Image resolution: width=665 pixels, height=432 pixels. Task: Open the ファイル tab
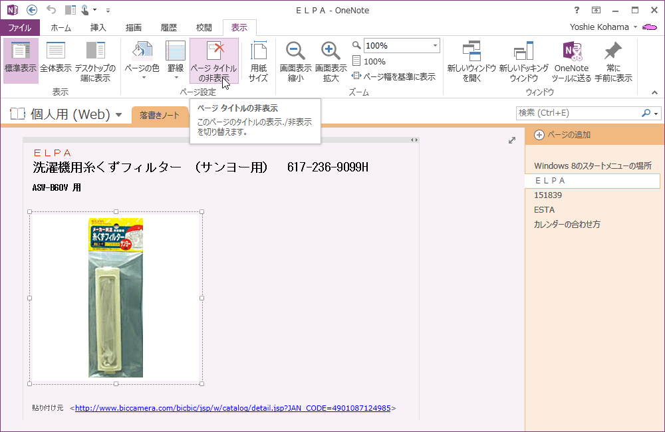click(20, 27)
